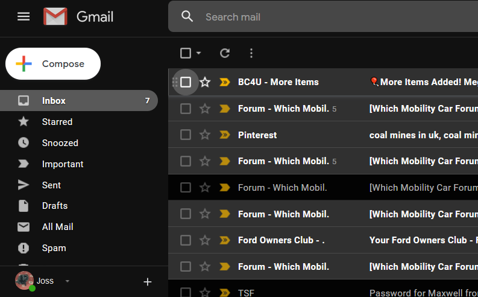Click the Joss profile avatar
The image size is (478, 297).
tap(24, 281)
